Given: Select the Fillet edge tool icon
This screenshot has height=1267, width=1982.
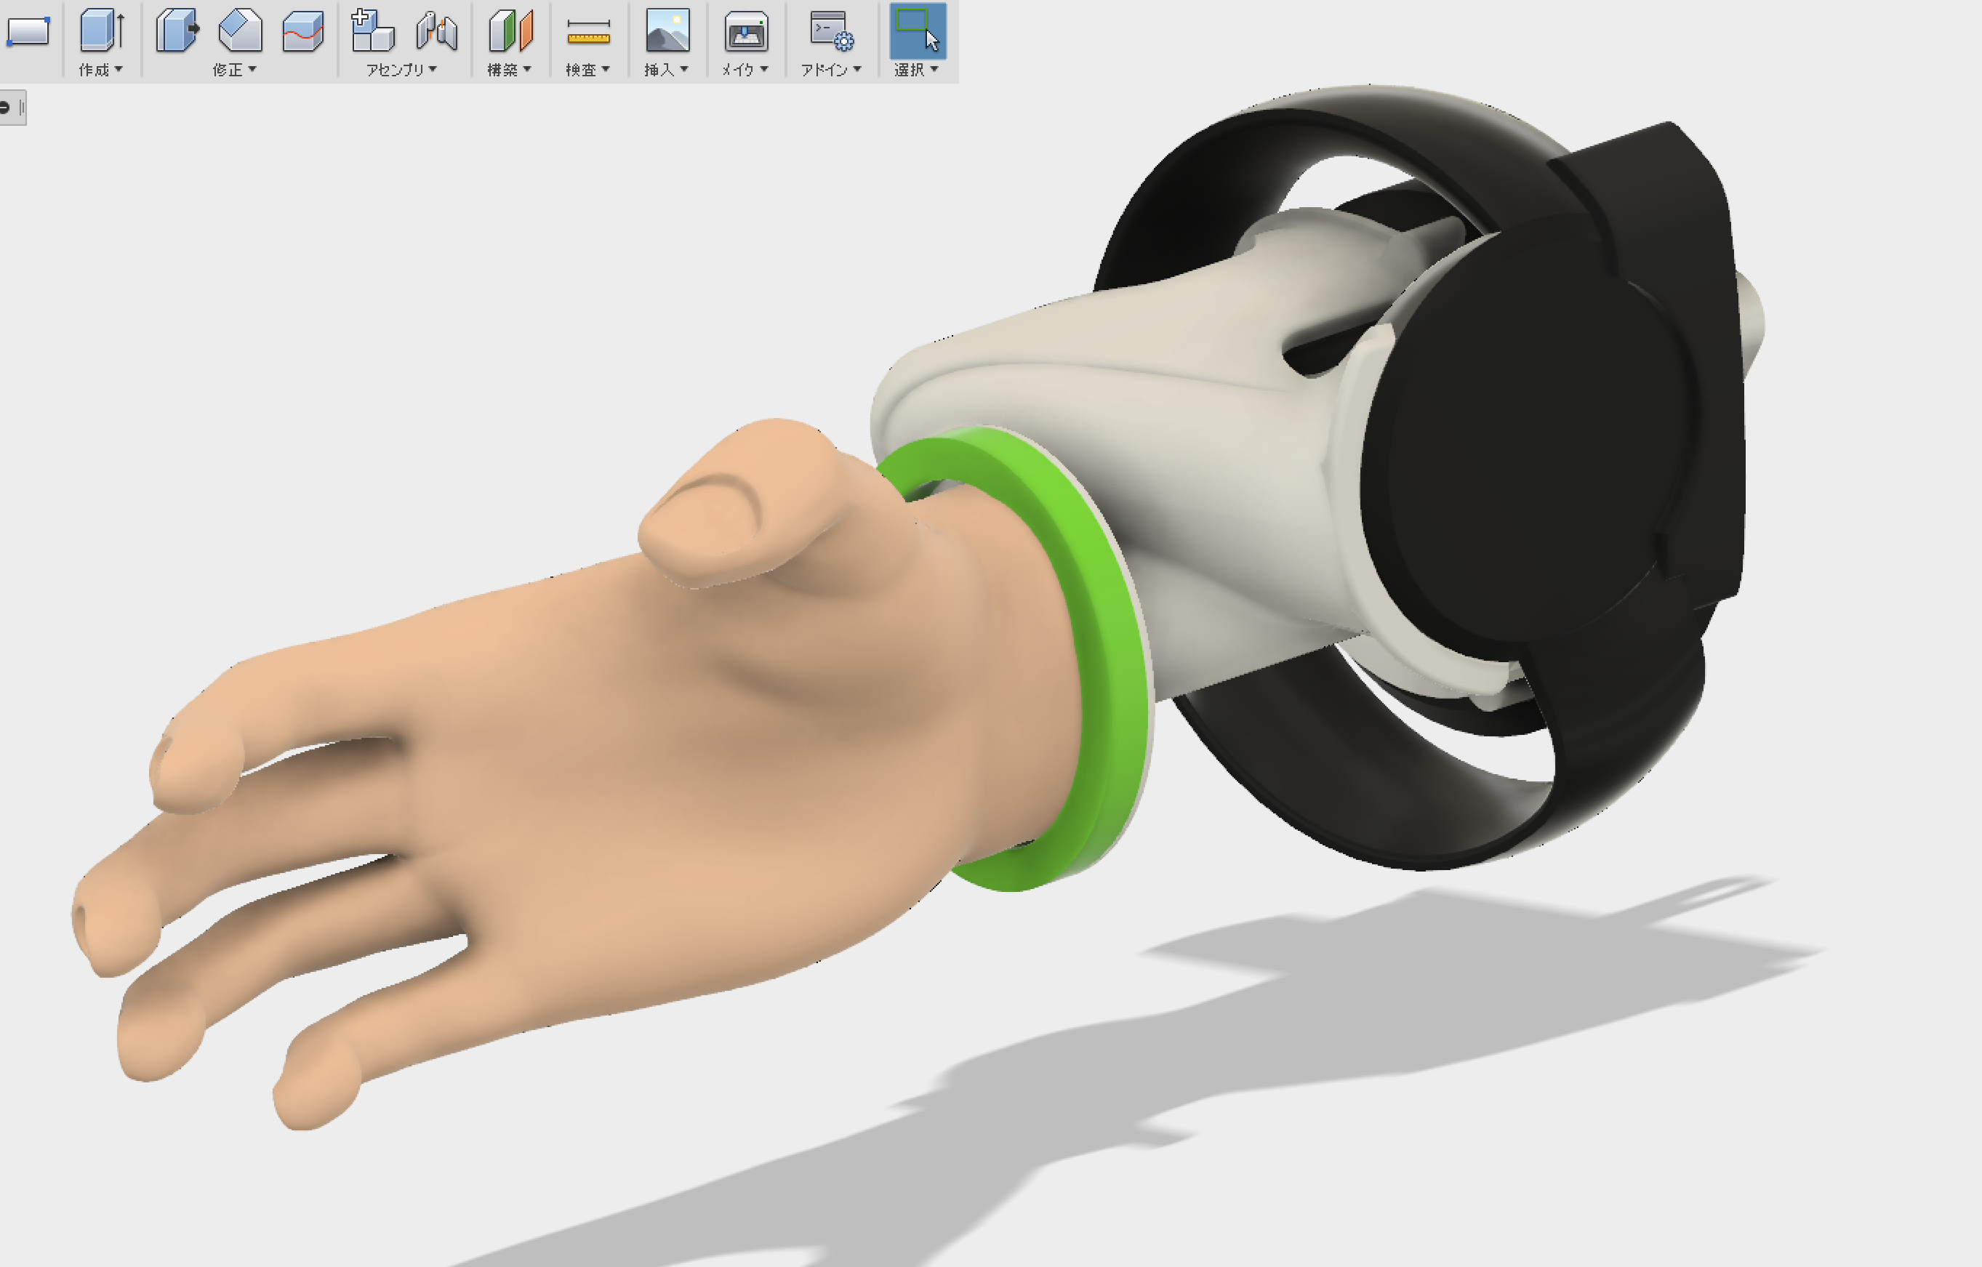Looking at the screenshot, I should (x=241, y=31).
